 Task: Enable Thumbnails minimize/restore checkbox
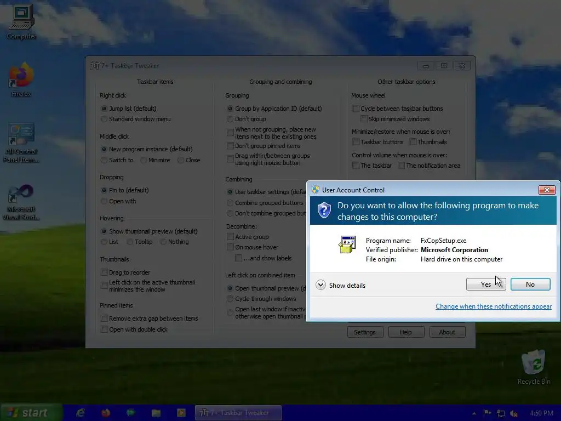point(413,142)
